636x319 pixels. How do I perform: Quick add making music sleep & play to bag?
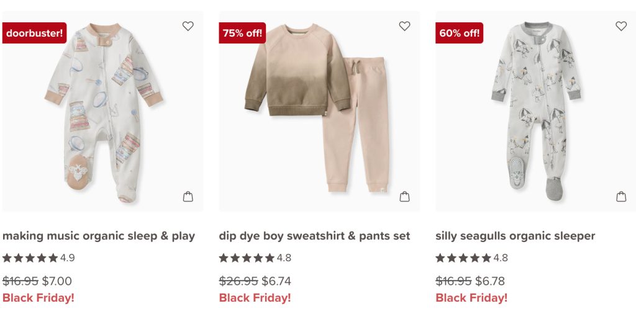[188, 197]
